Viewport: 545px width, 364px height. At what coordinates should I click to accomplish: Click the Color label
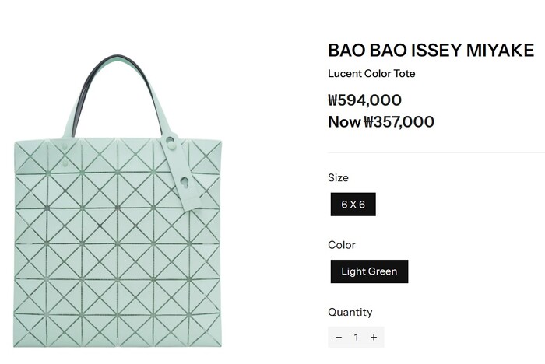342,245
